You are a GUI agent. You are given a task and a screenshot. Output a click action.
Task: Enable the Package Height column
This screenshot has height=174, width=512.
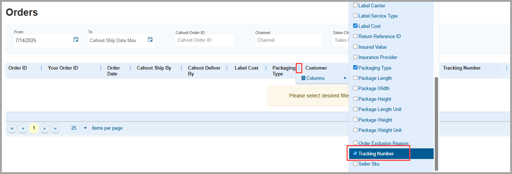(355, 99)
